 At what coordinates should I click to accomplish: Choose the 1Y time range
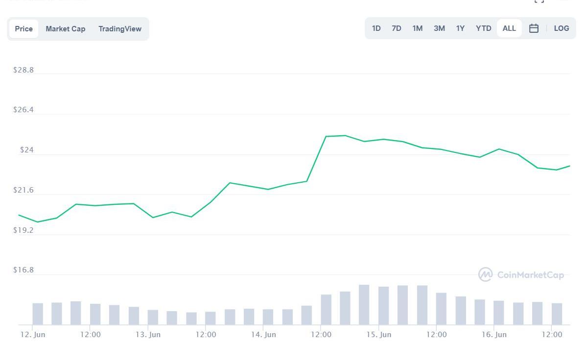point(460,28)
